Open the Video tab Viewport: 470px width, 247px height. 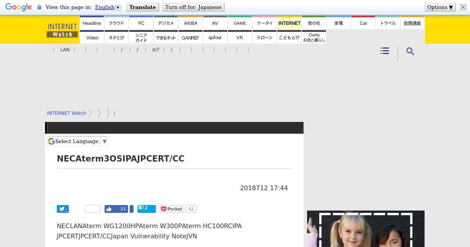[92, 37]
